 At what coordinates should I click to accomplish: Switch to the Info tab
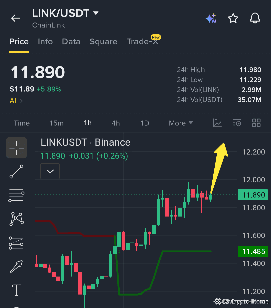click(x=45, y=42)
